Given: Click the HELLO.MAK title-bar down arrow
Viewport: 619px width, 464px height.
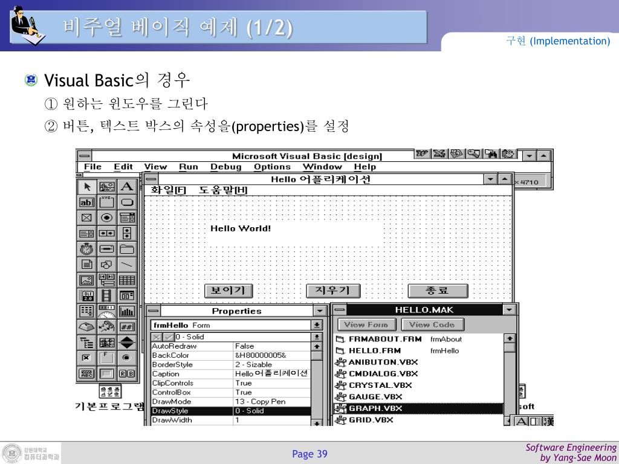Looking at the screenshot, I should pos(510,310).
